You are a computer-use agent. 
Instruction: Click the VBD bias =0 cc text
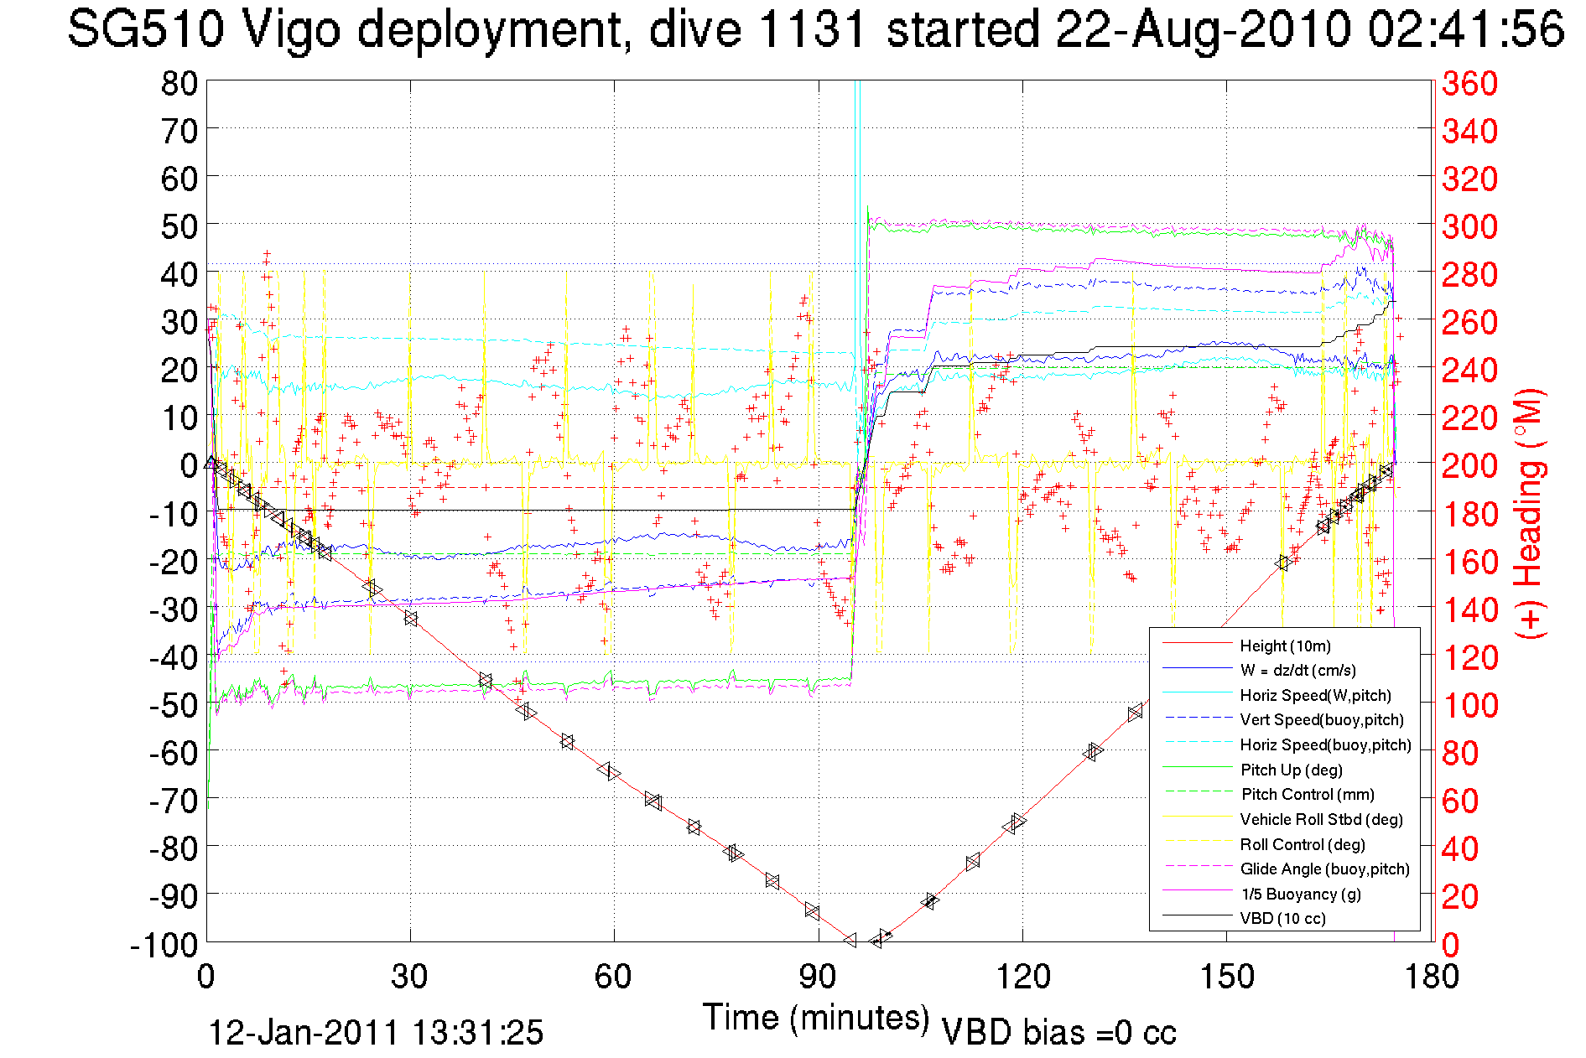click(x=1058, y=1033)
